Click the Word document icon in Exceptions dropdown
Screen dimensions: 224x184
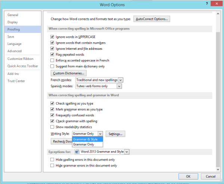[77, 152]
